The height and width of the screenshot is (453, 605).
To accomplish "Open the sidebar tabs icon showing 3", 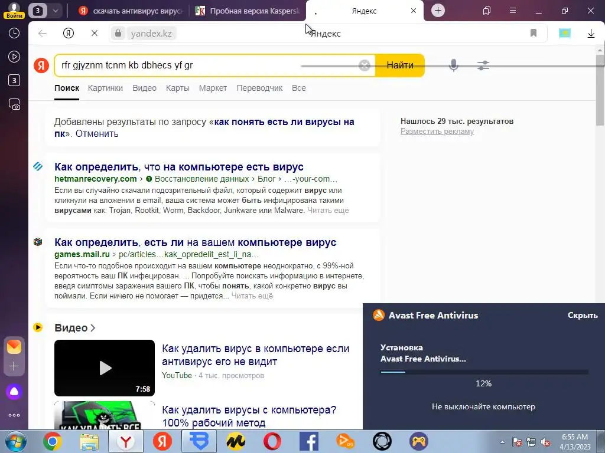I will tap(14, 80).
